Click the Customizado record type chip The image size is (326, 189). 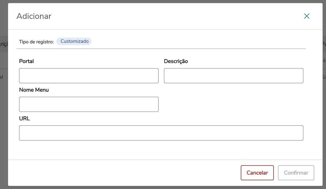tap(74, 41)
